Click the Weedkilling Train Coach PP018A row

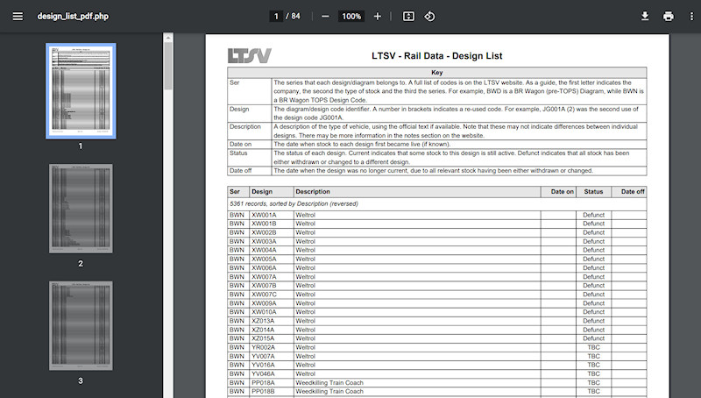[x=329, y=382]
